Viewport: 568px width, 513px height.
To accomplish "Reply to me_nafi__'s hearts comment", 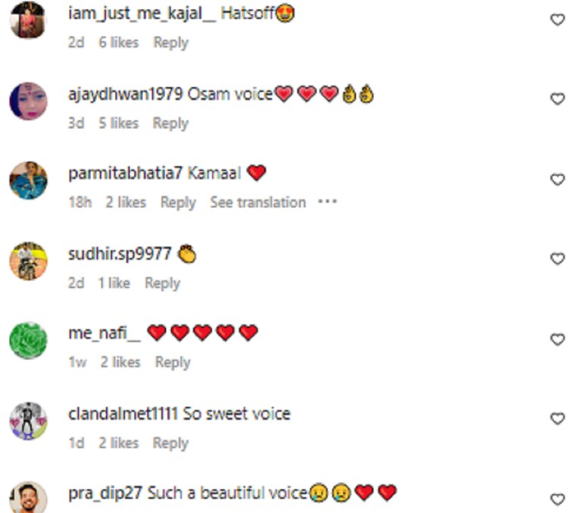I will (173, 362).
